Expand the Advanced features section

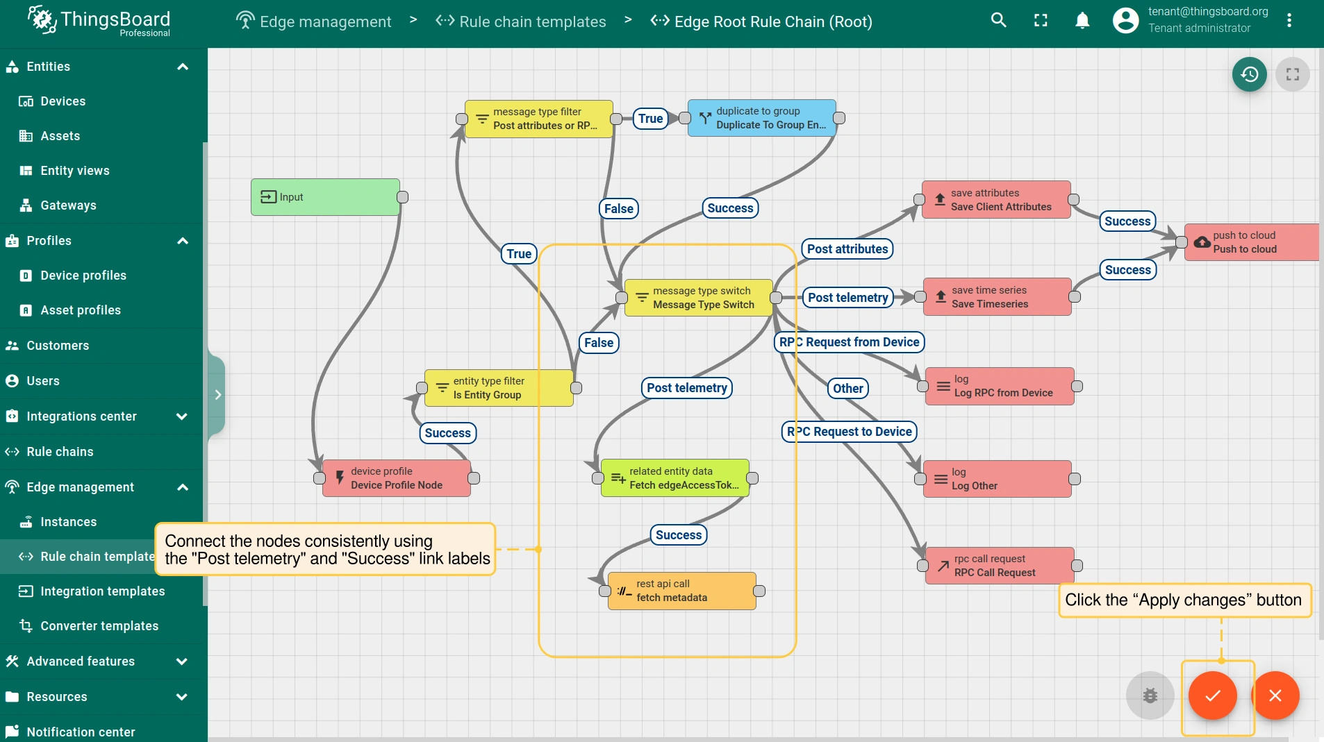click(x=182, y=661)
